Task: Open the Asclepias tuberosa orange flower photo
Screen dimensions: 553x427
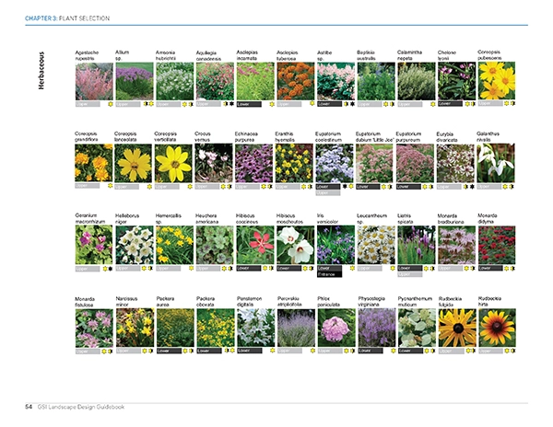Action: tap(294, 81)
